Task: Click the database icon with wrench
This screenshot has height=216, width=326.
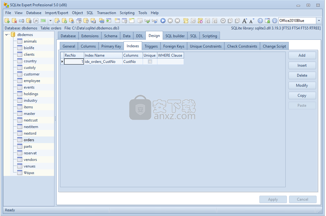Action: click(x=86, y=21)
